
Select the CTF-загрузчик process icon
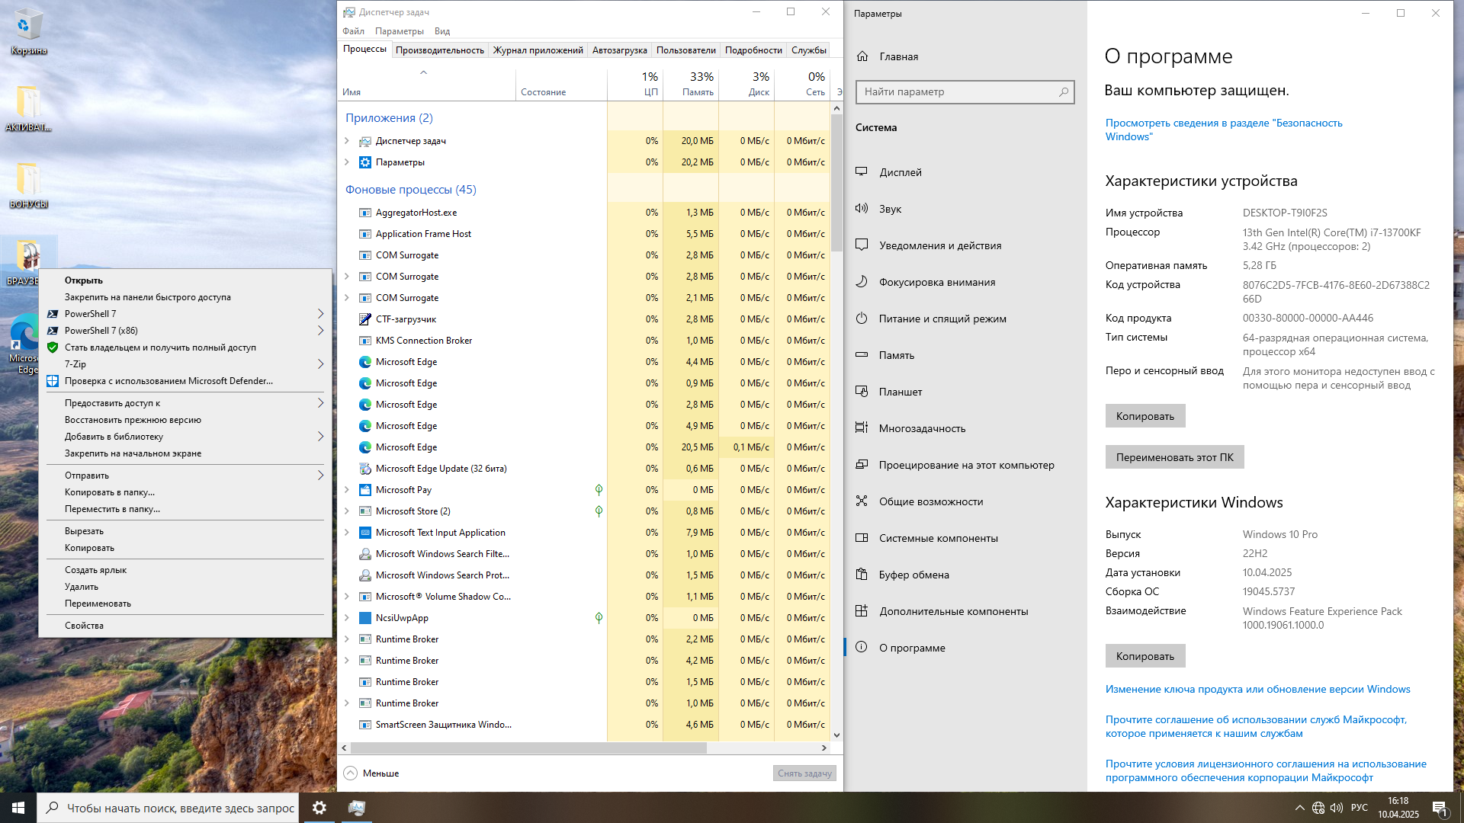(365, 319)
